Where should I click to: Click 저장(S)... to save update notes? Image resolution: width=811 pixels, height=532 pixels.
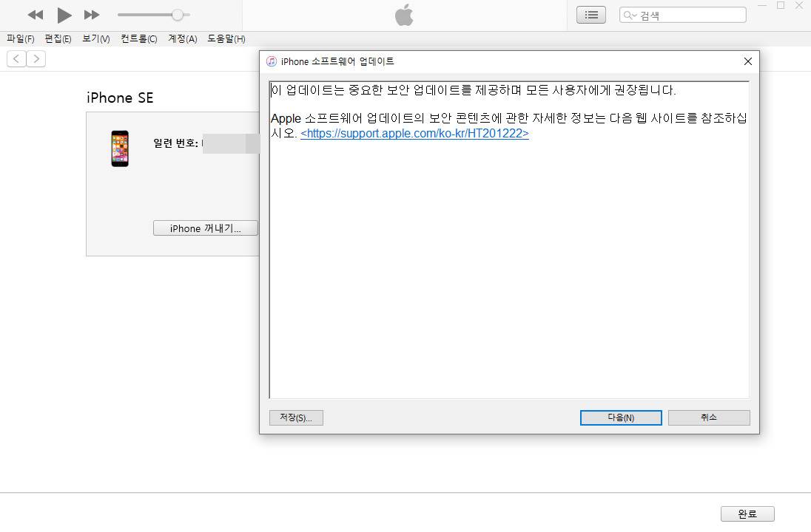(x=297, y=418)
